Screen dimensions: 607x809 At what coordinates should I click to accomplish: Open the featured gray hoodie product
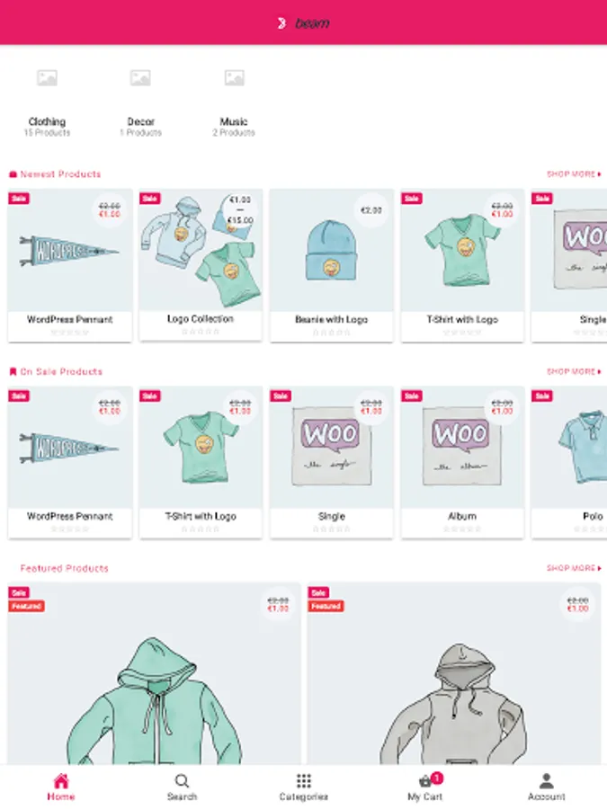coord(454,674)
